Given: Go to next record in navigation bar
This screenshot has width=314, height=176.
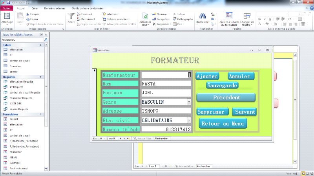Looking at the screenshot, I should click(120, 138).
